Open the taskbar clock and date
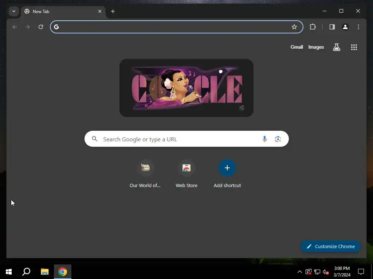The width and height of the screenshot is (373, 279). (342, 272)
